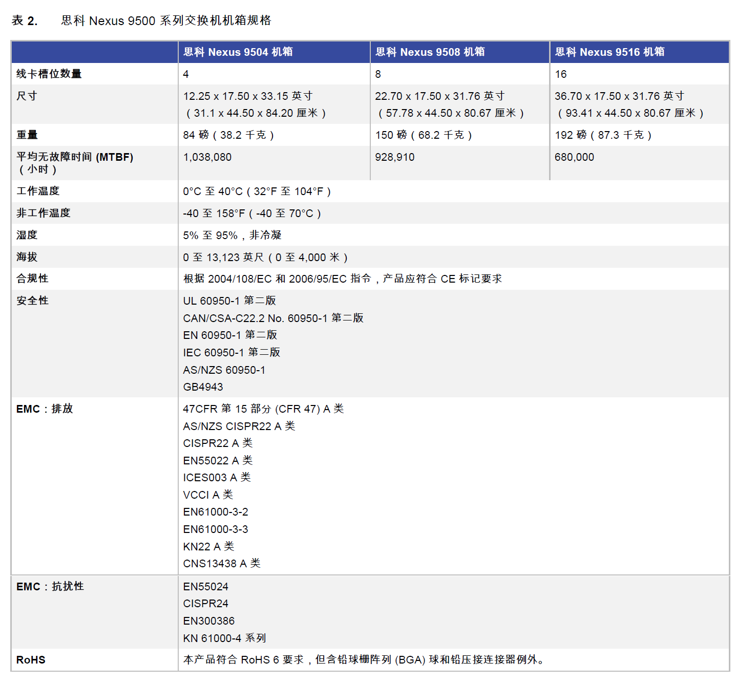Click the EMC 排放 row label
Viewport: 736px width, 684px height.
coord(40,409)
